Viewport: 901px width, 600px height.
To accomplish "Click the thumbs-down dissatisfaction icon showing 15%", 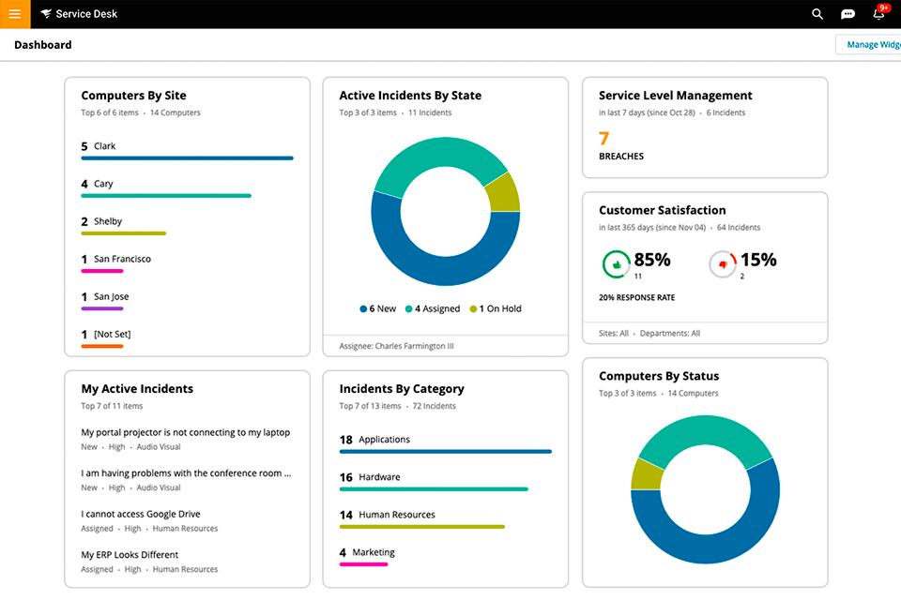I will 723,263.
